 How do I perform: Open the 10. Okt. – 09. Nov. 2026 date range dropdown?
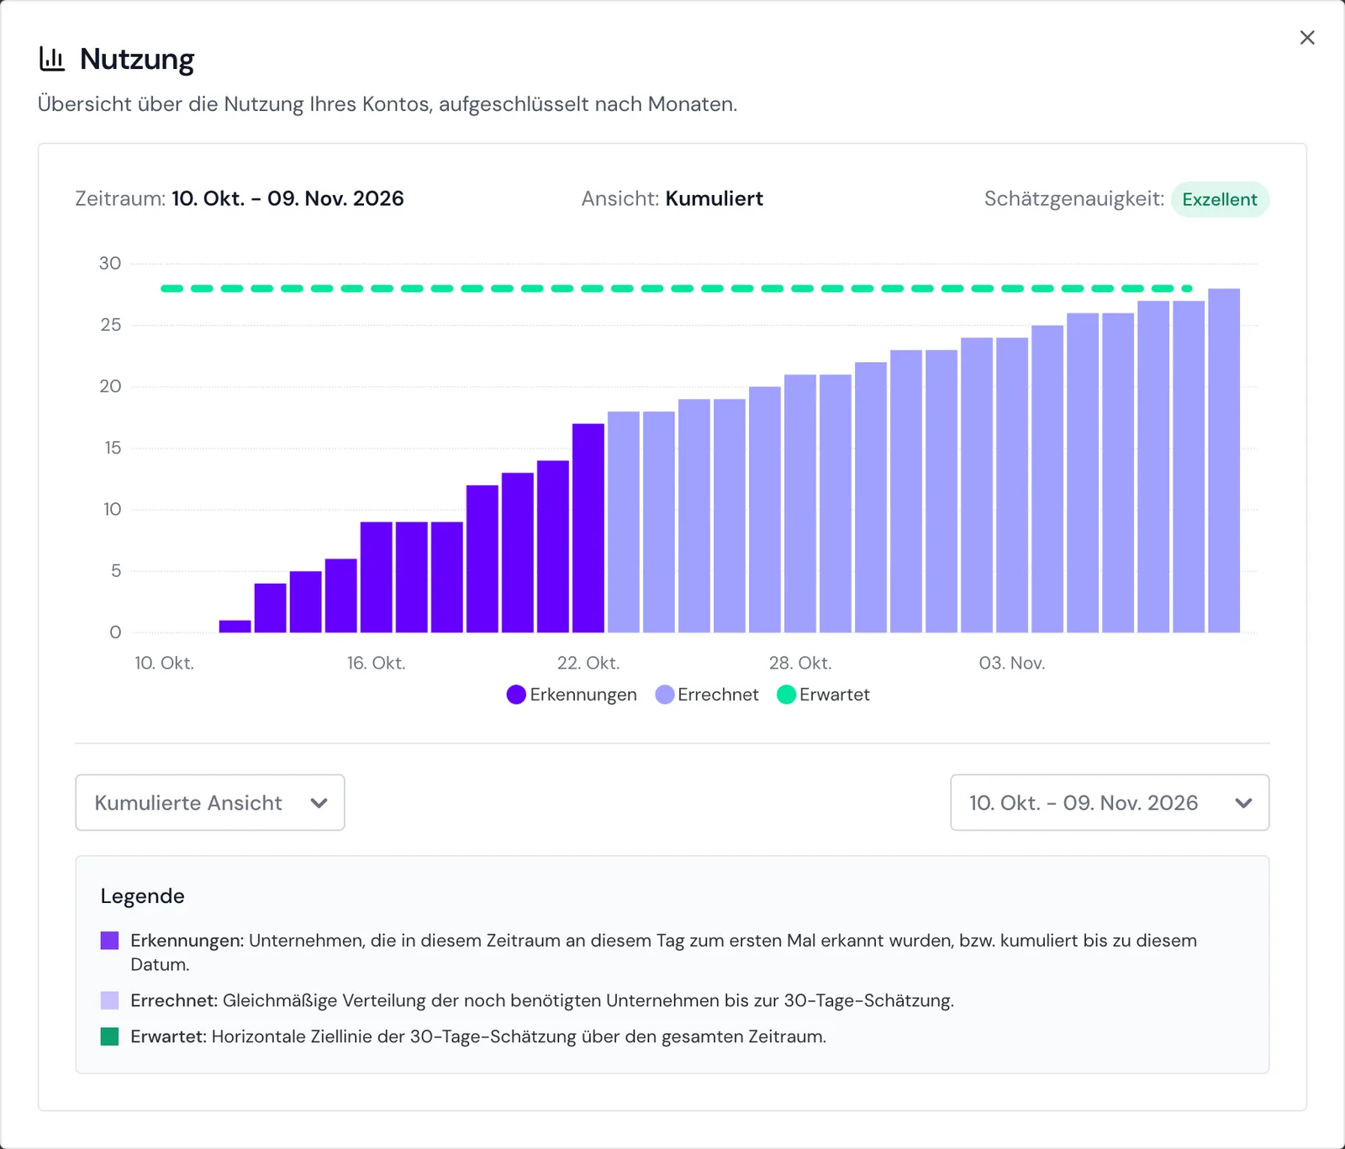click(1110, 802)
